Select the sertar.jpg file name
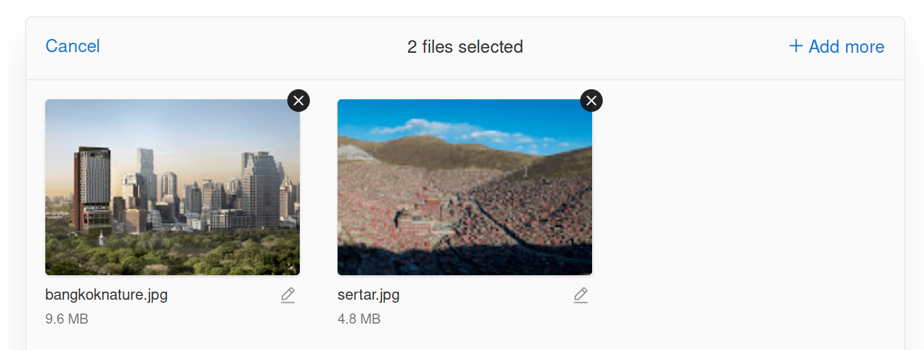 point(368,295)
